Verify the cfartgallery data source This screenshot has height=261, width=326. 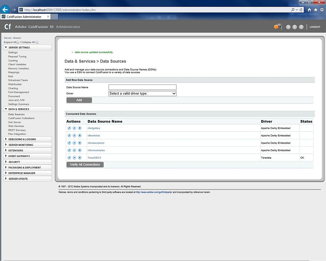[x=74, y=128]
